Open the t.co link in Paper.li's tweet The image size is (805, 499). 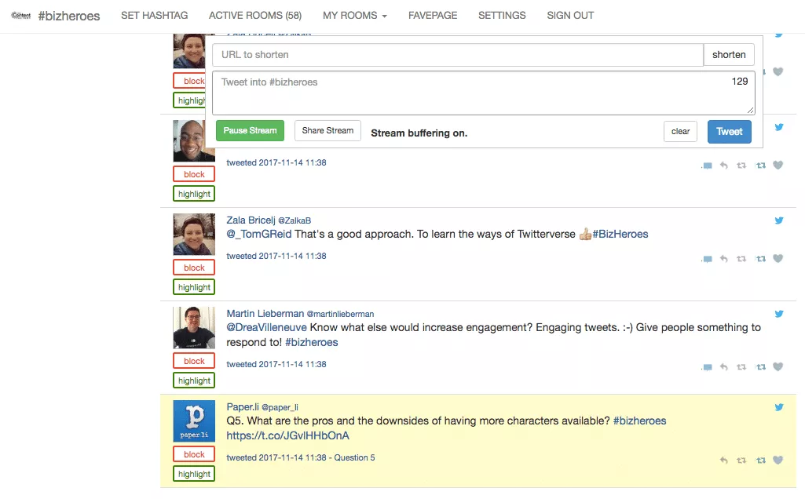pos(287,435)
